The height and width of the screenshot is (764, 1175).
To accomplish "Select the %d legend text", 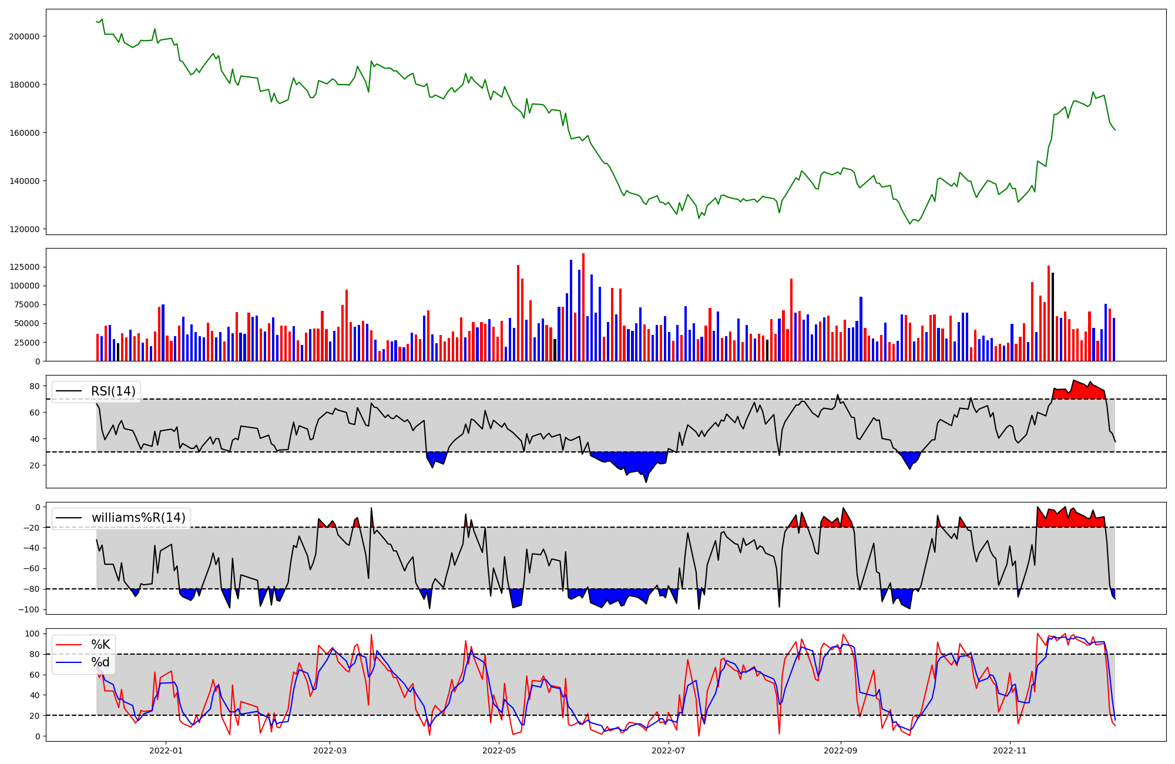I will [x=100, y=662].
